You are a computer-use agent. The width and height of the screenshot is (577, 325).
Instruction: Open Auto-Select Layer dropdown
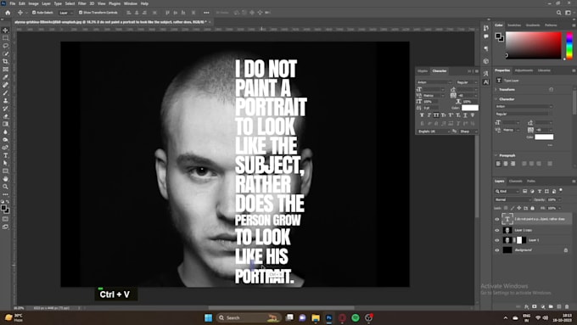point(66,13)
